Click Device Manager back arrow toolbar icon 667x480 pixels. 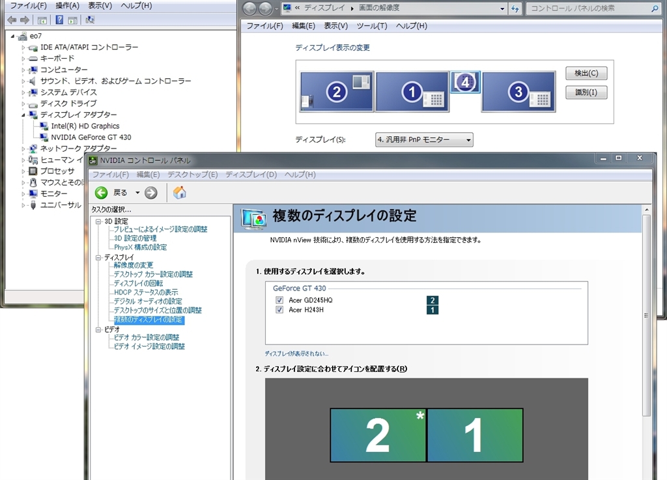[x=12, y=20]
